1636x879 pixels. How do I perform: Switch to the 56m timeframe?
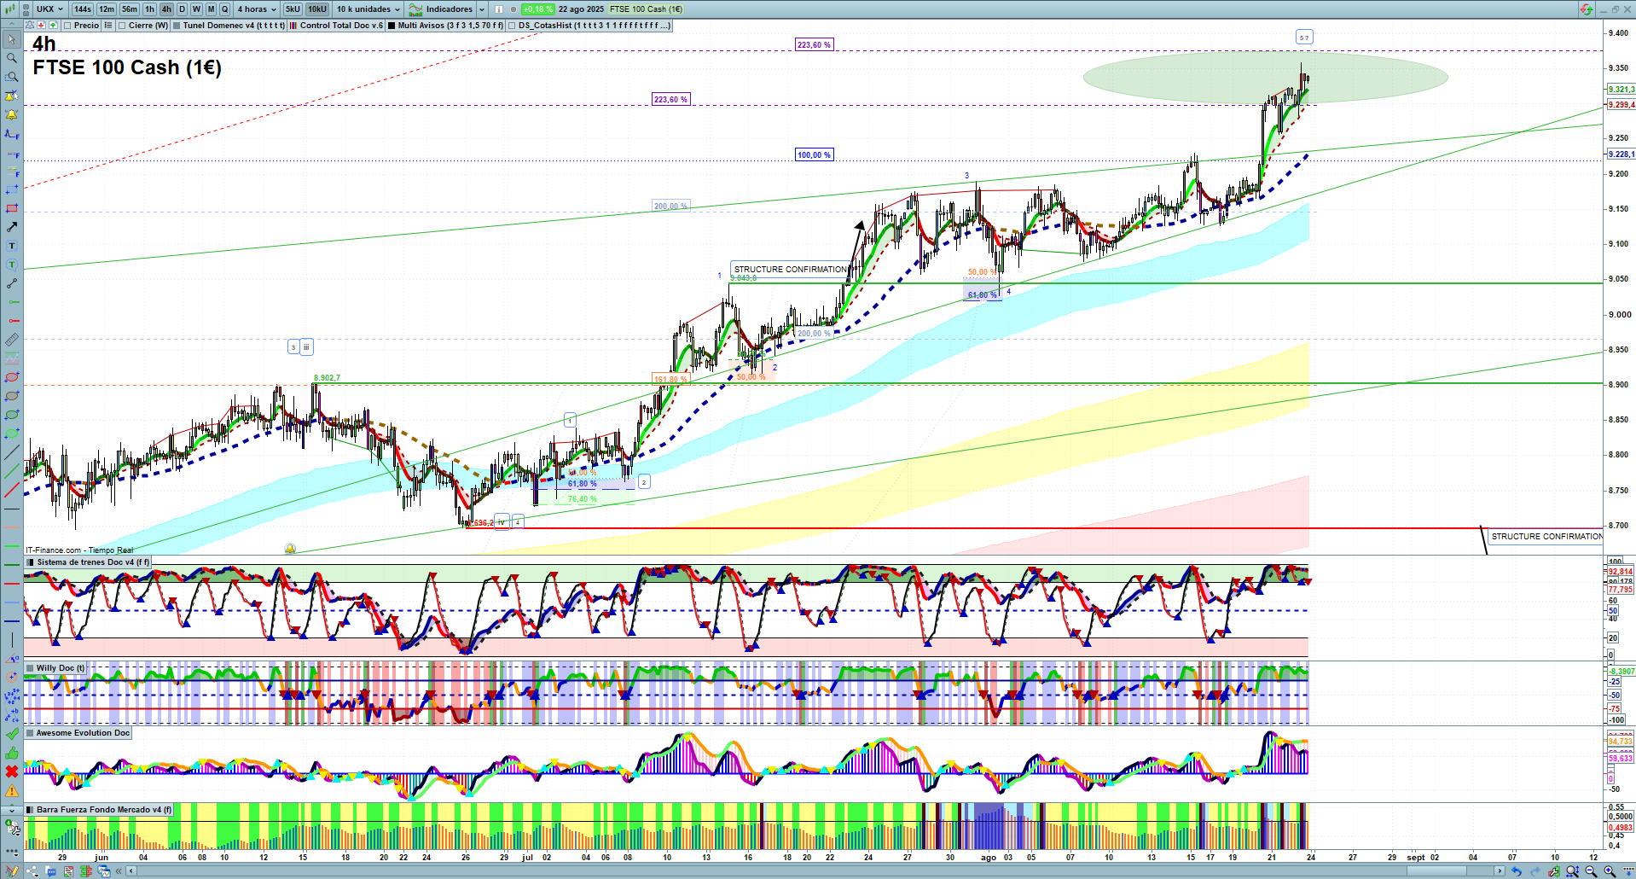click(x=130, y=9)
